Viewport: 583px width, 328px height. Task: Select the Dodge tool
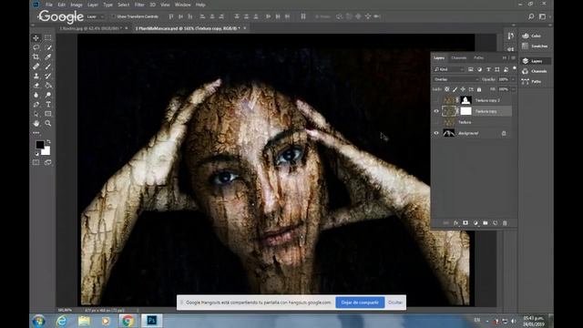coord(48,95)
